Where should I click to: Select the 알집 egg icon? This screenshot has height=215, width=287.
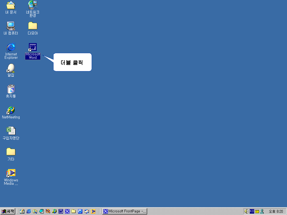point(11,70)
